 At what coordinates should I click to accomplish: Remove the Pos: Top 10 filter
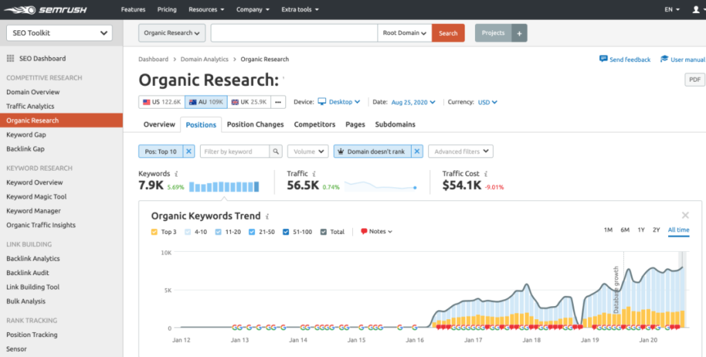(189, 152)
